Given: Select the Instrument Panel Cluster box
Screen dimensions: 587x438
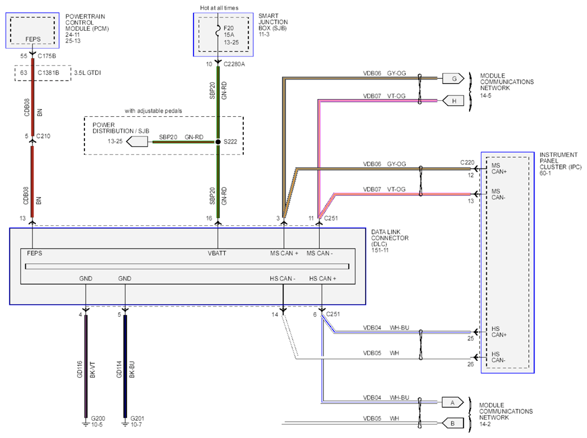Looking at the screenshot, I should click(x=507, y=262).
